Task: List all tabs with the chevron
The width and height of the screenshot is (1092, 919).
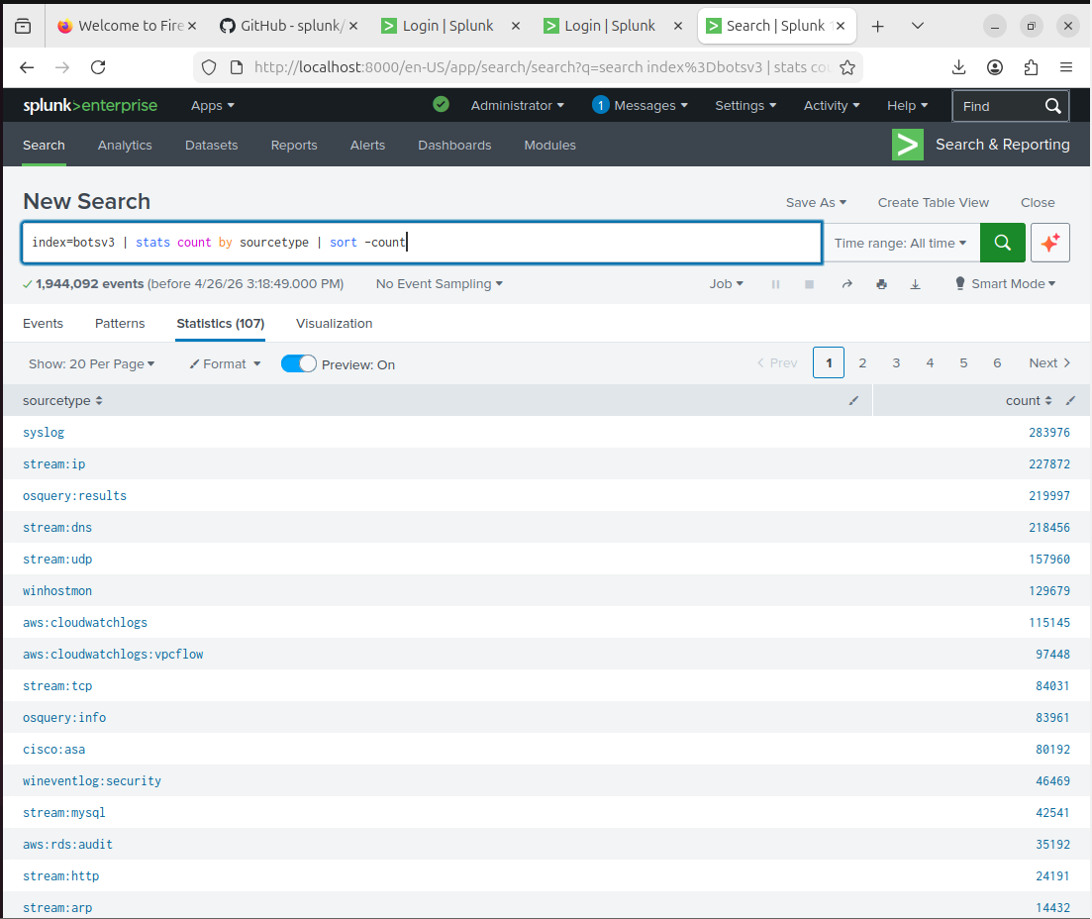Action: click(x=917, y=26)
